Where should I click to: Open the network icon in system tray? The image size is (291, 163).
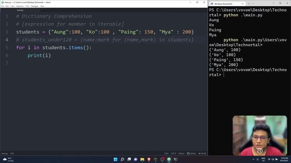point(269,159)
